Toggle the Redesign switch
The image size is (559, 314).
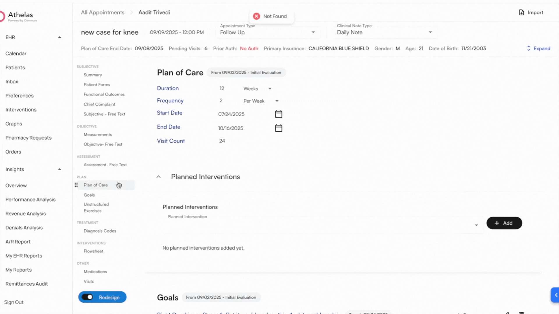(x=87, y=297)
